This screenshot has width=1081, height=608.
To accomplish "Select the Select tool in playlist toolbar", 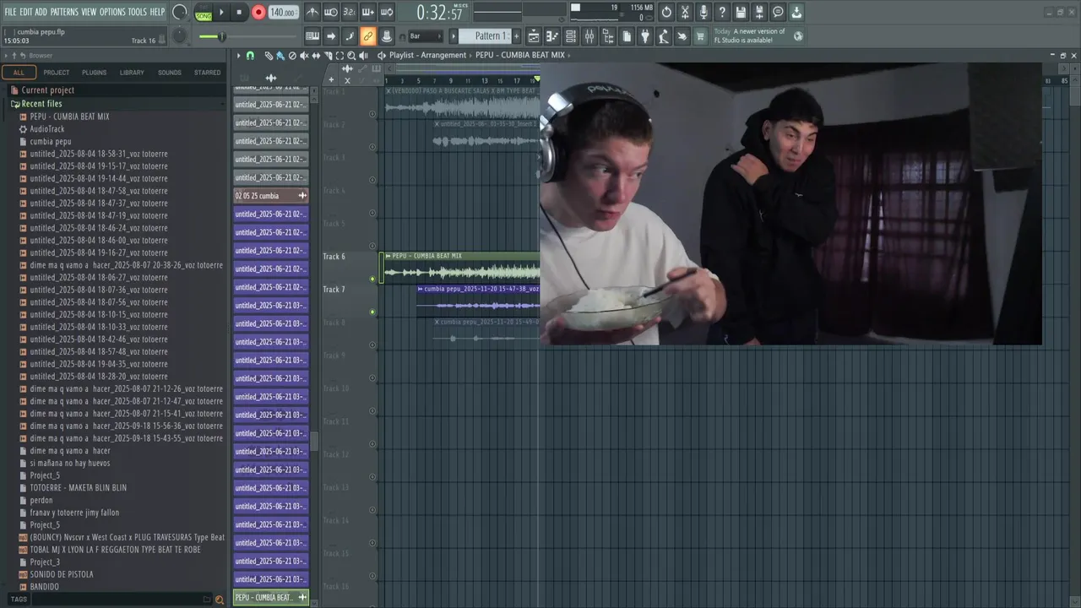I will (x=340, y=55).
